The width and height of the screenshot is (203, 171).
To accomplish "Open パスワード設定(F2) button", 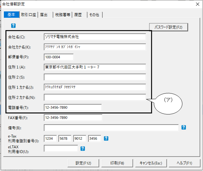I will pyautogui.click(x=168, y=27).
